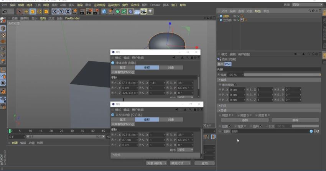Click Render View clapperboard icon
This screenshot has height=171, width=326.
(x=82, y=12)
